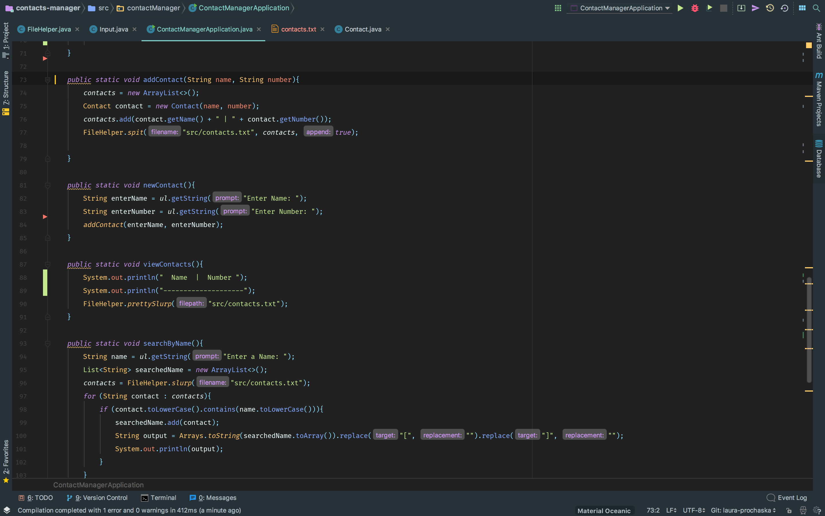Click cursor position 73:2 indicator

(653, 511)
